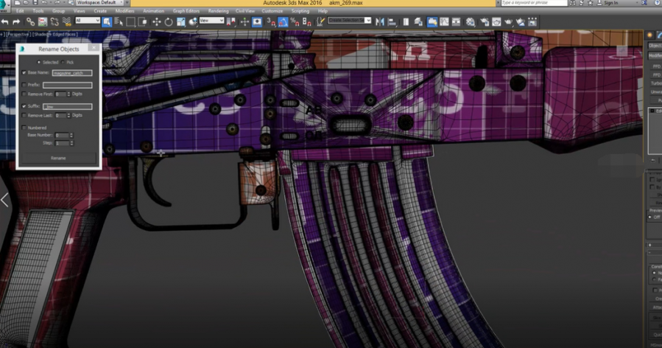Click the Base Name text field

click(x=72, y=73)
